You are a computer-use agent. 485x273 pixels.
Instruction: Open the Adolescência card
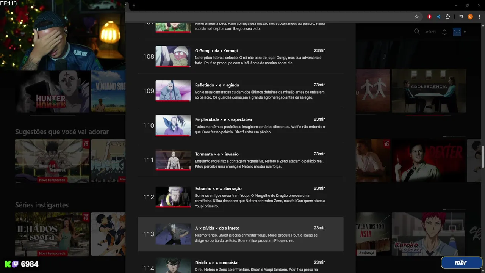click(429, 90)
